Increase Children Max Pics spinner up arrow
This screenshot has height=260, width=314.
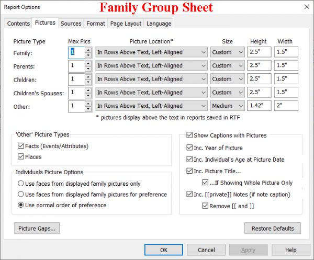click(88, 76)
